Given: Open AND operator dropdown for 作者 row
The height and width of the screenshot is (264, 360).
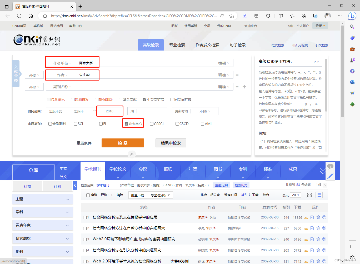Looking at the screenshot, I should click(x=34, y=75).
